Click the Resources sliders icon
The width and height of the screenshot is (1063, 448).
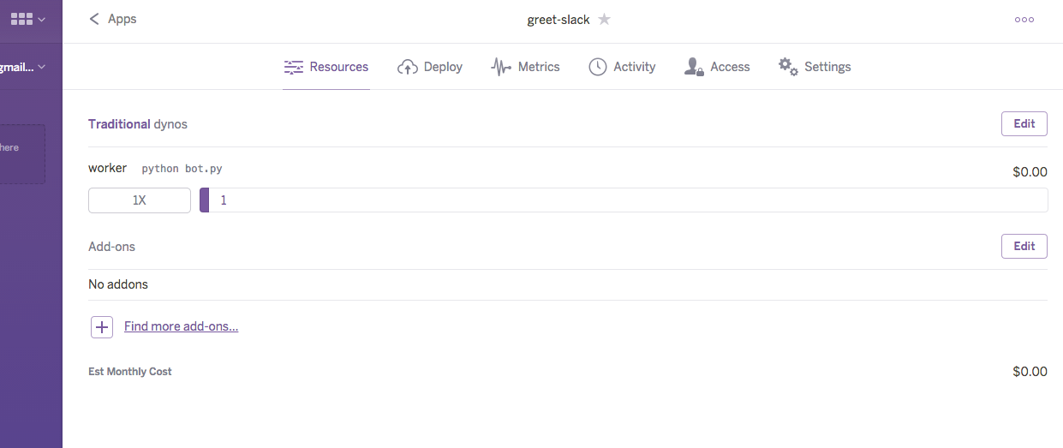coord(294,67)
